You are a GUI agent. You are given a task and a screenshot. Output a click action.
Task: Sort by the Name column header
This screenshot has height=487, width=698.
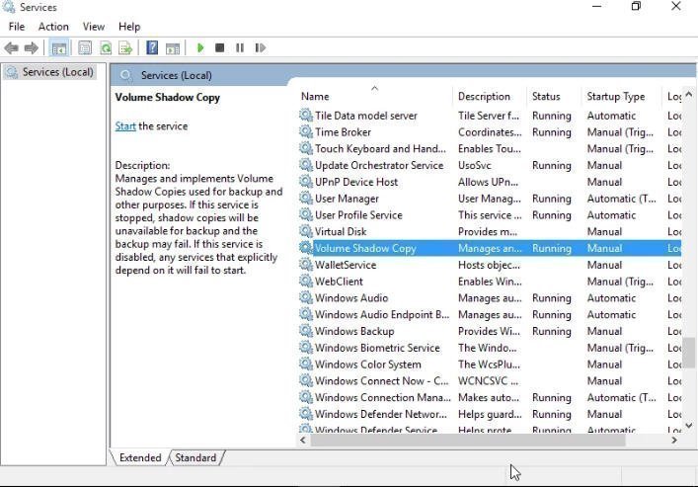[x=375, y=96]
